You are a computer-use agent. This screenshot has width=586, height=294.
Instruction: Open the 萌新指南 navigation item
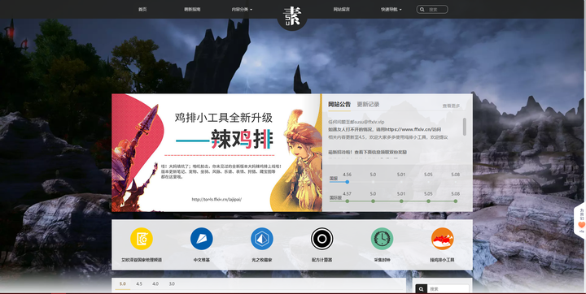pos(192,10)
